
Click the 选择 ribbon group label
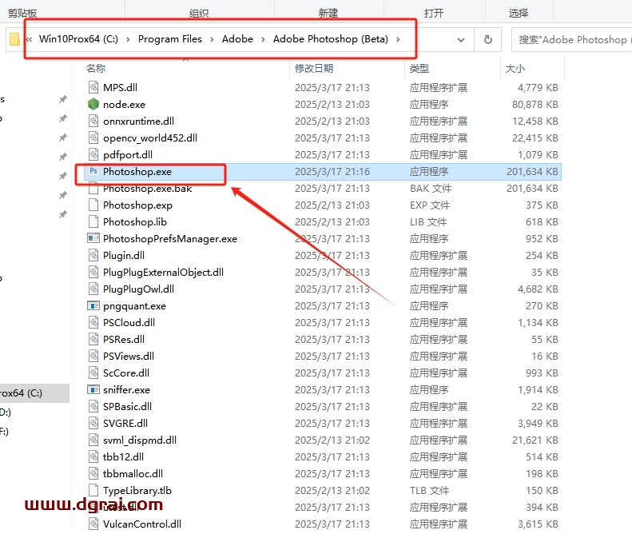[519, 14]
